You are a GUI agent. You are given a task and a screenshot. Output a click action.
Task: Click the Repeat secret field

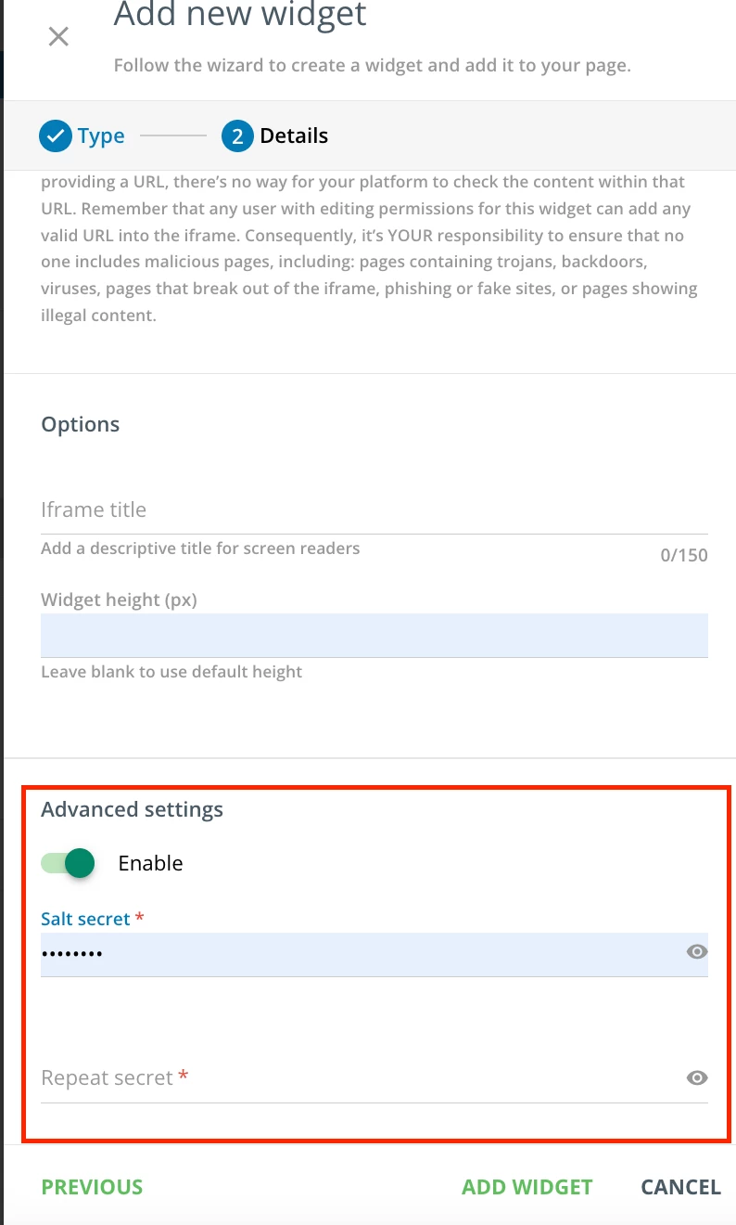click(x=352, y=1078)
